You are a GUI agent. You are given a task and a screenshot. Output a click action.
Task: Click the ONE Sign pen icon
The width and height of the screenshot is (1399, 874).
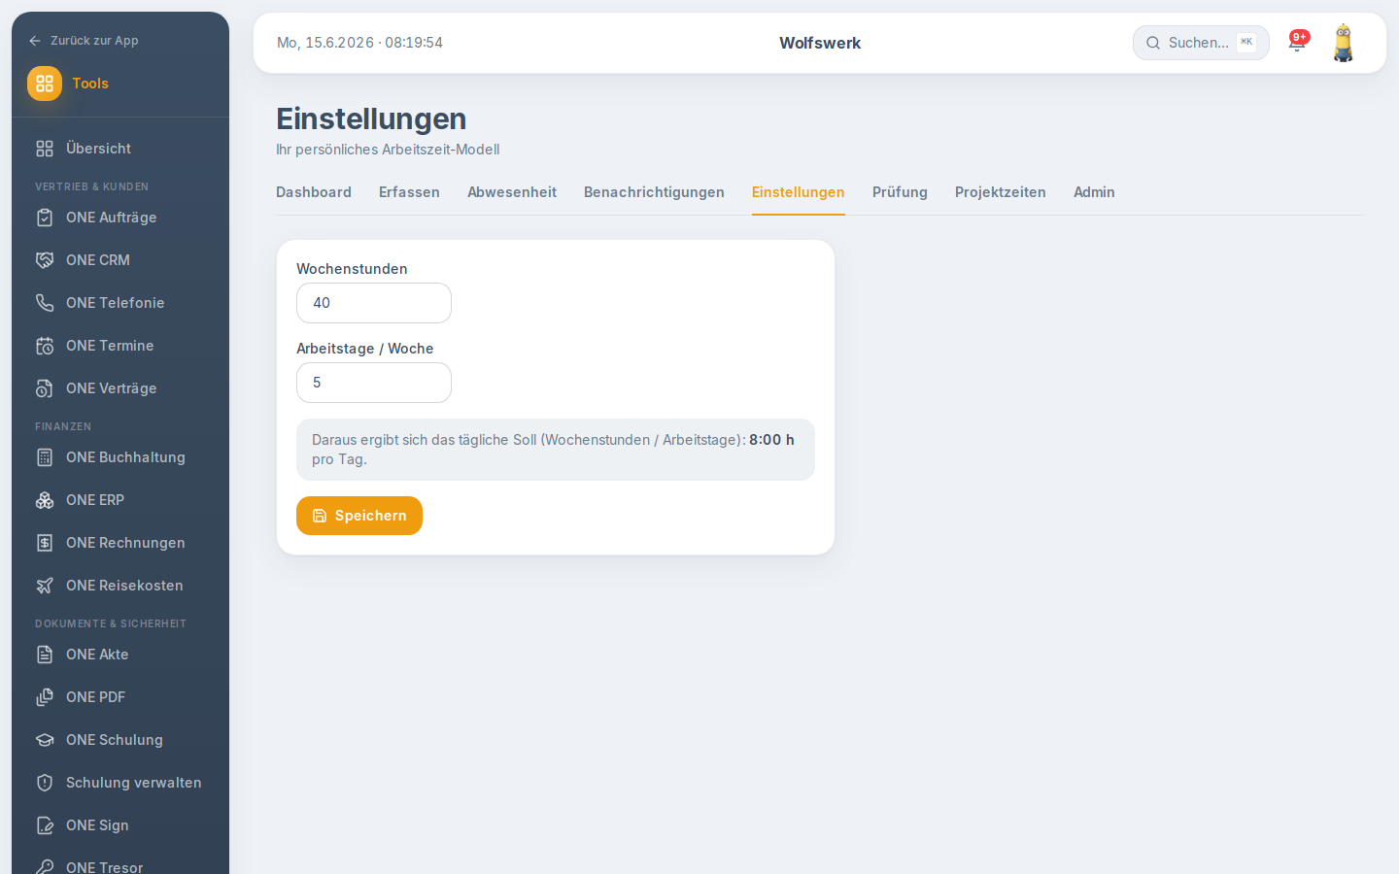click(45, 825)
